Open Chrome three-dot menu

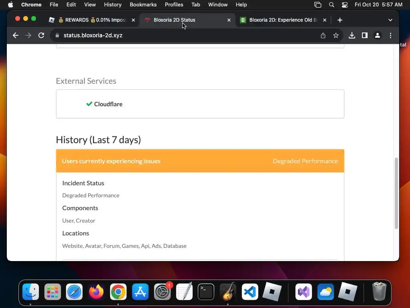point(390,35)
